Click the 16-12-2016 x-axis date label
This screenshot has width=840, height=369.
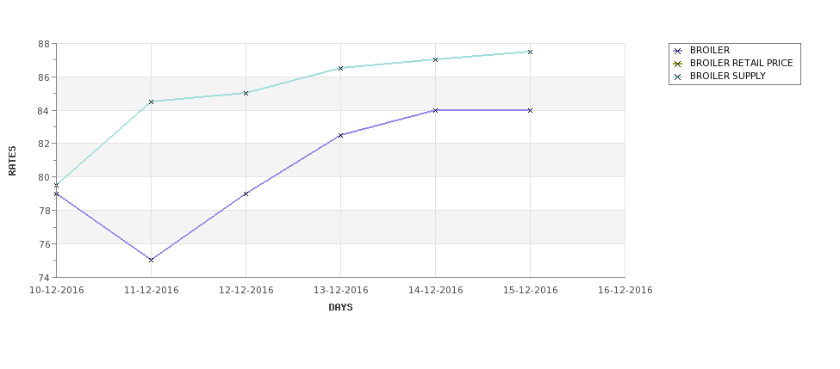625,291
